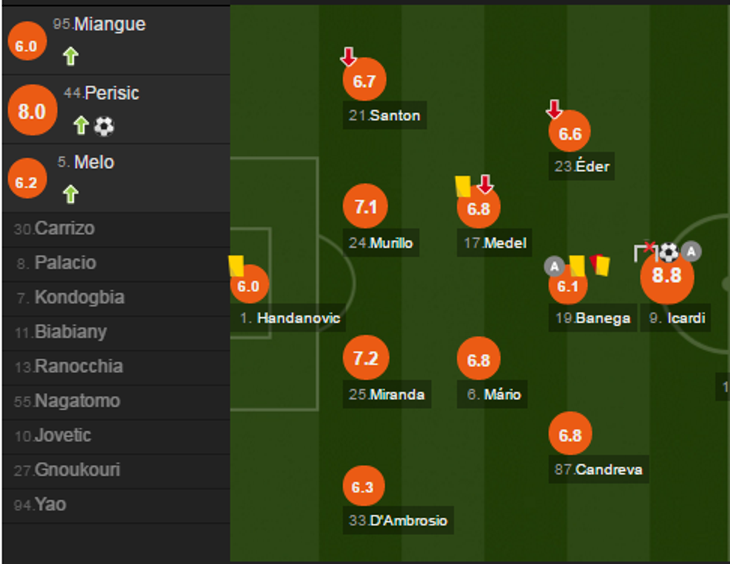This screenshot has width=730, height=564.
Task: Click Melo's green sub-on arrow
Action: click(71, 195)
